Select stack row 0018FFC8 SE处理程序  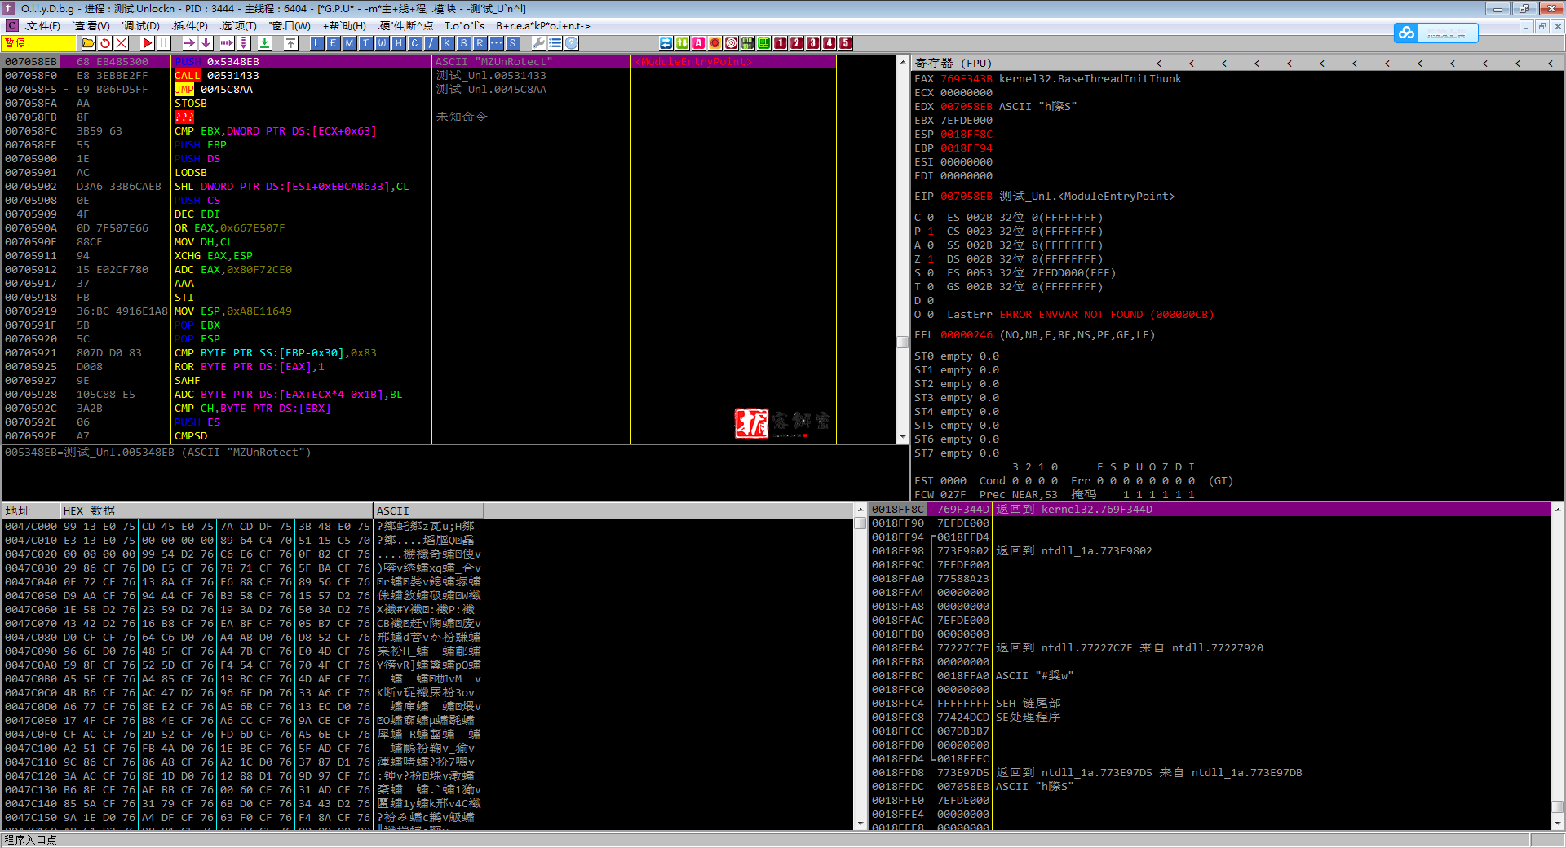[x=1210, y=718]
